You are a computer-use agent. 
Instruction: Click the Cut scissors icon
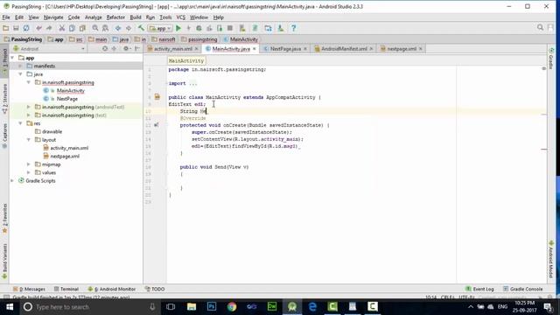(62, 28)
